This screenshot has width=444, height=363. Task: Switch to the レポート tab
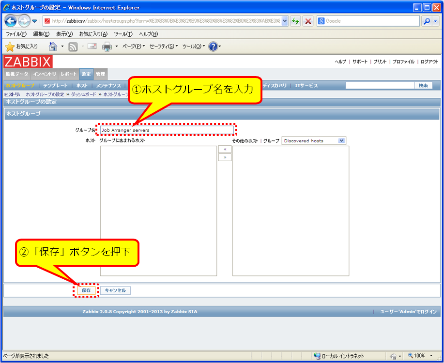(69, 74)
